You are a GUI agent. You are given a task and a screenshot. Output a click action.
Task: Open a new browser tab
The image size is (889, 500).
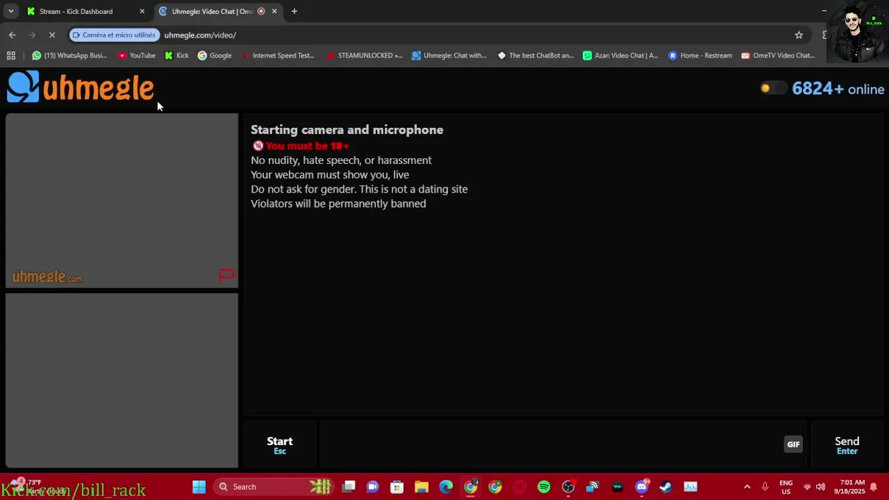(x=294, y=11)
